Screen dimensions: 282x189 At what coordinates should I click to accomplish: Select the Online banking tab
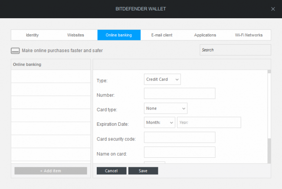pos(119,35)
